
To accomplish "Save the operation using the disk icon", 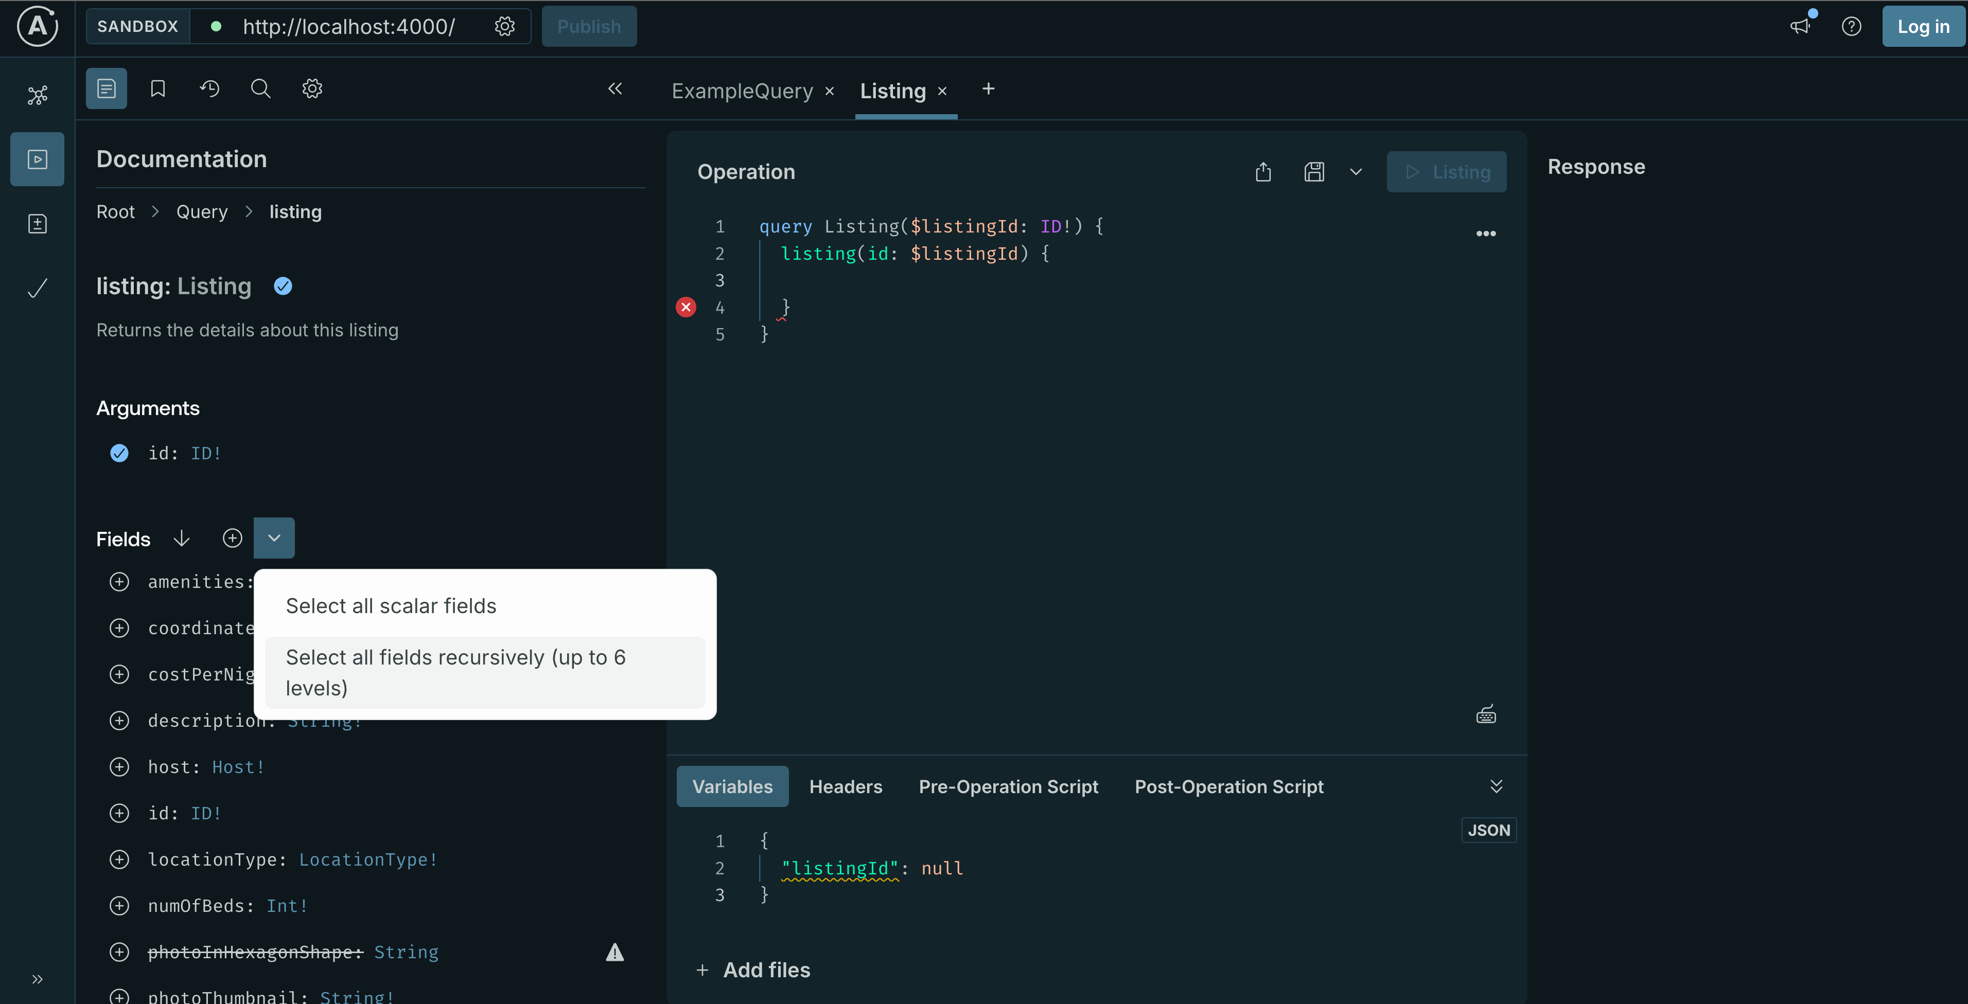I will pyautogui.click(x=1315, y=171).
